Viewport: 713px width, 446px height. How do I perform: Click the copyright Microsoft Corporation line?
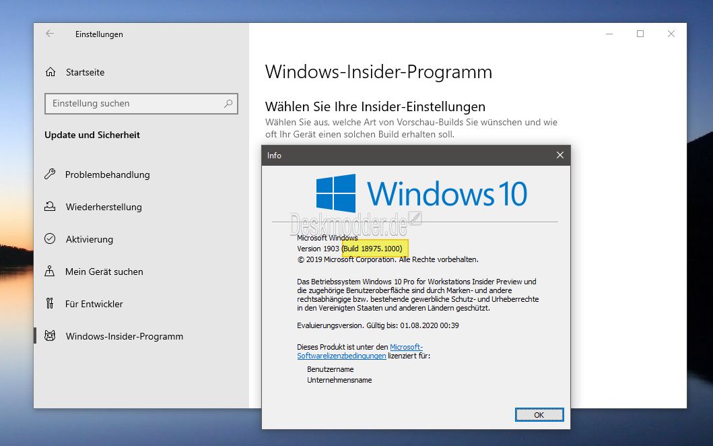point(387,259)
